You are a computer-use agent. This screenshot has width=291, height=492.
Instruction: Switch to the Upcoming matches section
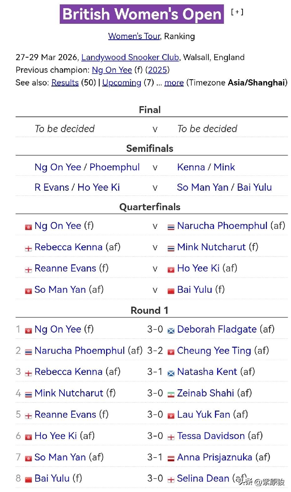[x=122, y=83]
